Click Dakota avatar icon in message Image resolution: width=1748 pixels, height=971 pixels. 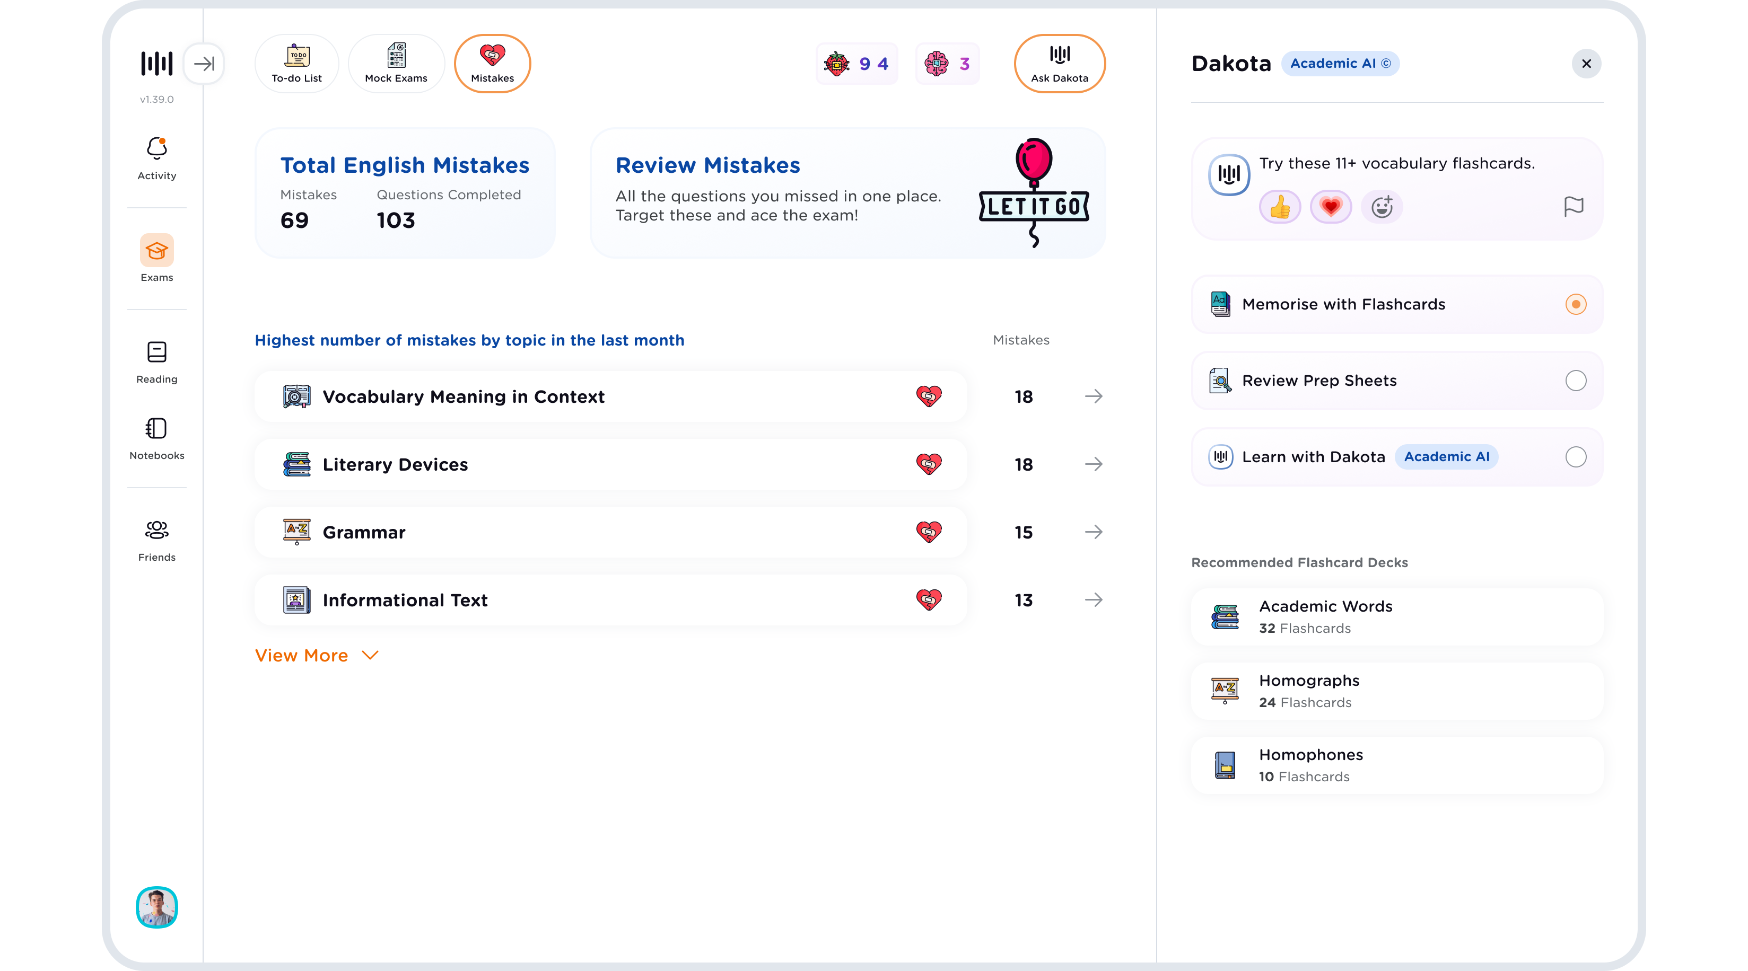point(1229,174)
